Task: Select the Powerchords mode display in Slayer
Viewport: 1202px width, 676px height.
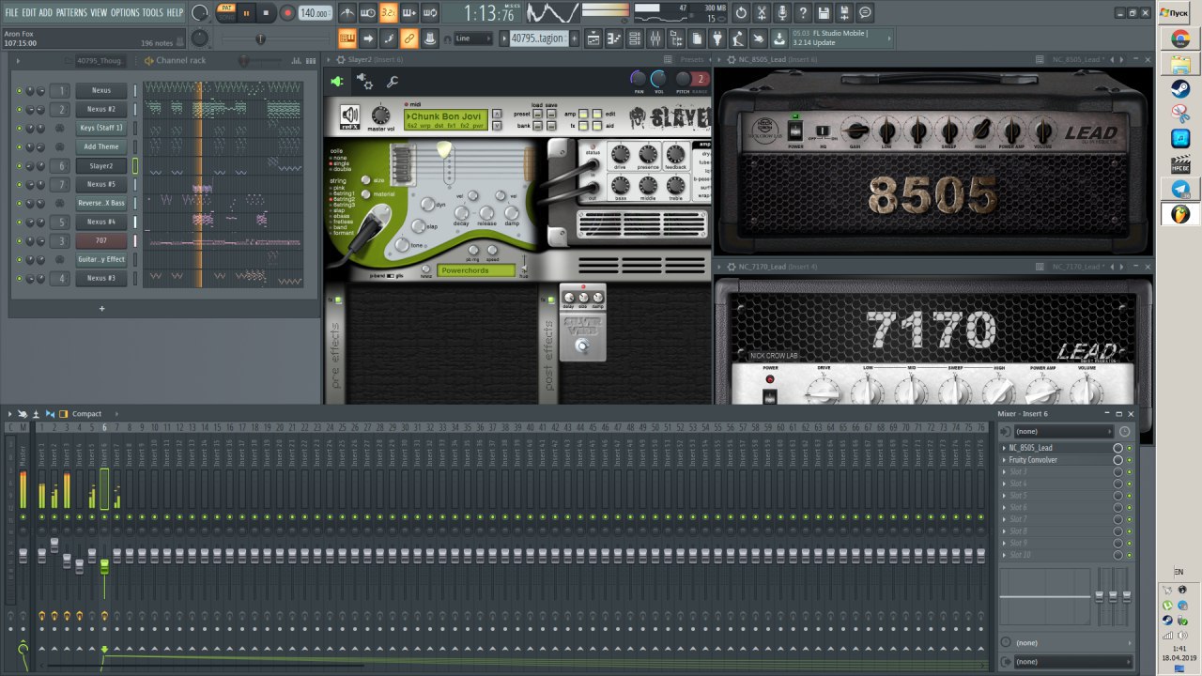Action: pos(476,270)
